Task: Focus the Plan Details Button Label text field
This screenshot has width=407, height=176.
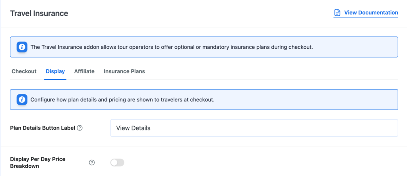Action: (x=254, y=128)
